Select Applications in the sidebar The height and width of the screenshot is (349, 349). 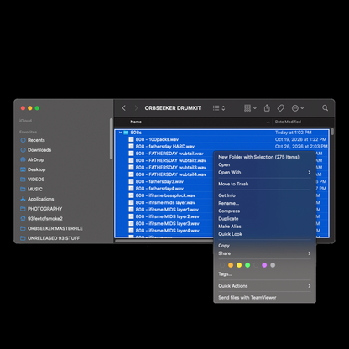[x=37, y=199]
